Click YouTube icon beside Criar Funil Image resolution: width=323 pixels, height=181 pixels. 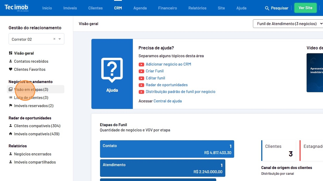(141, 71)
